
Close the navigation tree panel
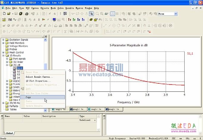tap(46, 36)
